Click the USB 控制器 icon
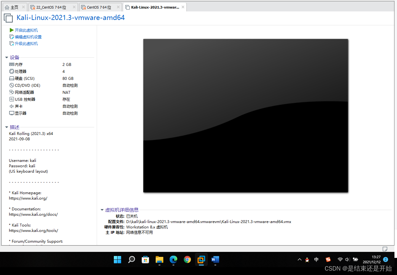Image resolution: width=397 pixels, height=275 pixels. point(12,99)
